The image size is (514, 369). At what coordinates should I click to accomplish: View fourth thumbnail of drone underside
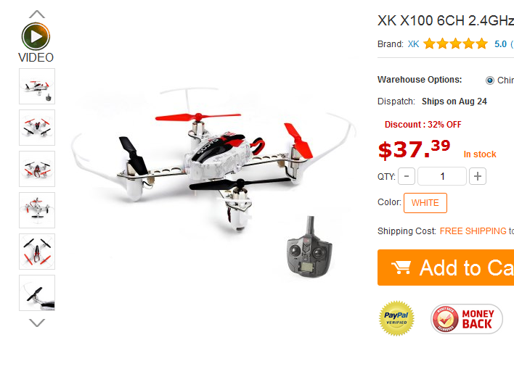[37, 210]
